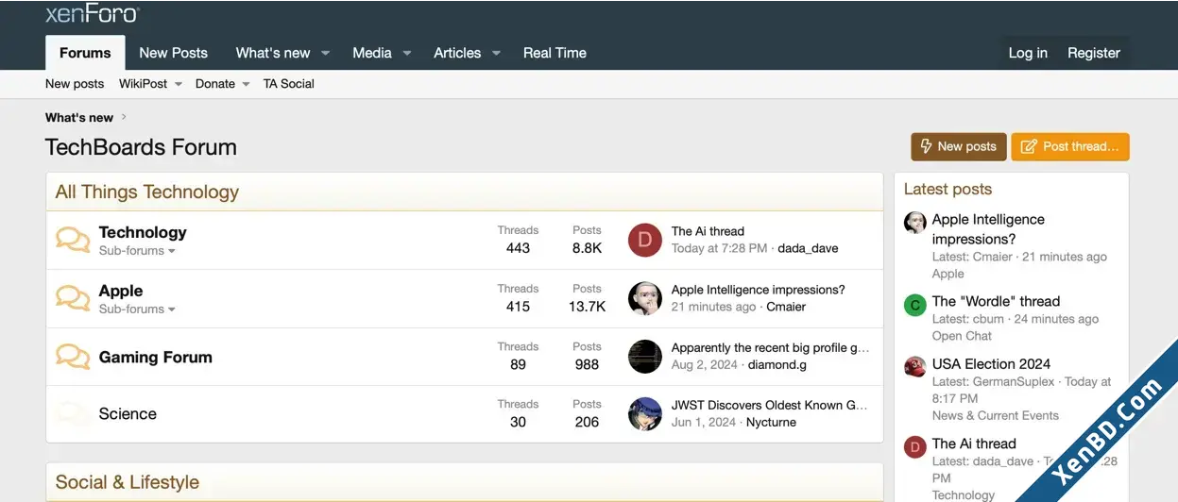Expand the What's new dropdown arrow
Screen dimensions: 1178x502
[x=325, y=54]
